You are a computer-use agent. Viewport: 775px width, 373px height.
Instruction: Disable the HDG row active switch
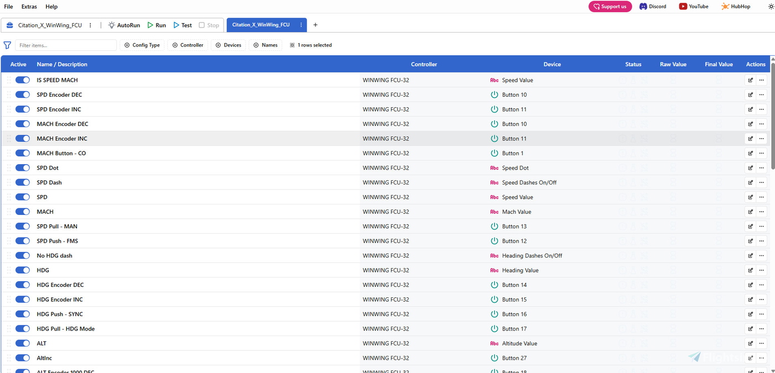point(23,270)
